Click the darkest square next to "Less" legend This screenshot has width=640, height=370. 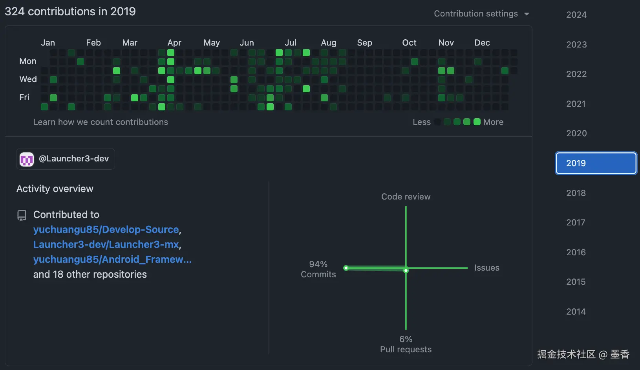tap(437, 122)
